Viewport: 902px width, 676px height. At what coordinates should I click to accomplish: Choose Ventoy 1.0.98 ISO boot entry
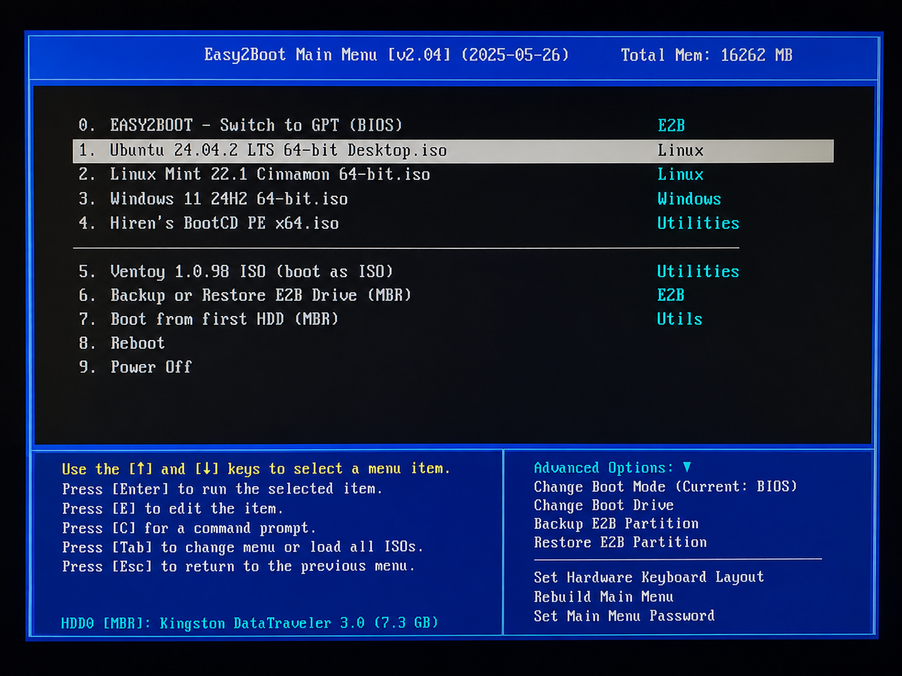point(235,271)
